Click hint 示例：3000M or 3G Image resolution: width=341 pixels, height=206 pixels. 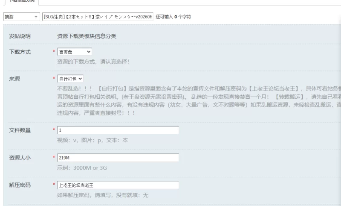[82, 168]
